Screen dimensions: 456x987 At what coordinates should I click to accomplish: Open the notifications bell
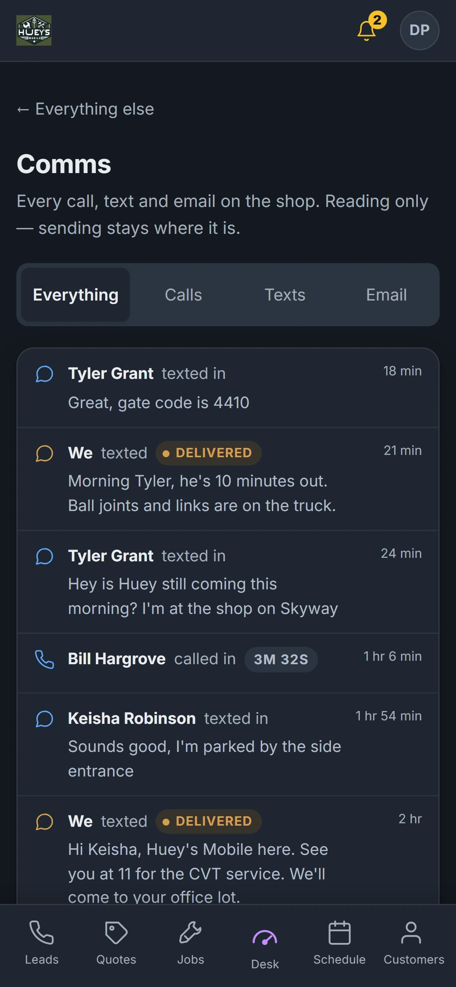point(367,30)
